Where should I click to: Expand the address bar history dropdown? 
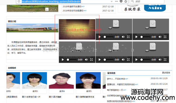(x=112, y=1)
